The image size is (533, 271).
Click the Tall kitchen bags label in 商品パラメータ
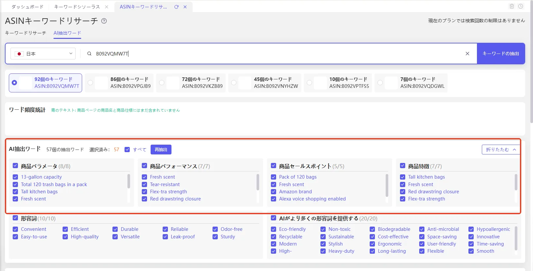[39, 192]
